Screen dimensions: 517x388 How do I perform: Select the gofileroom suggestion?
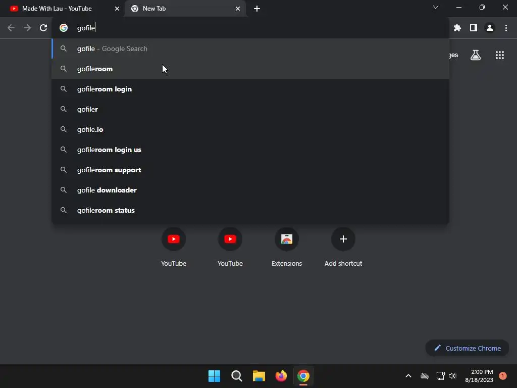250,69
